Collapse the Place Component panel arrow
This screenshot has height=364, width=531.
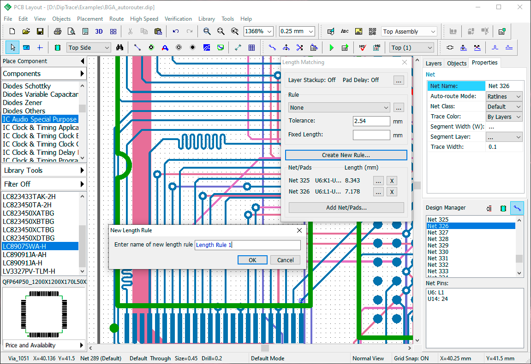pos(82,61)
